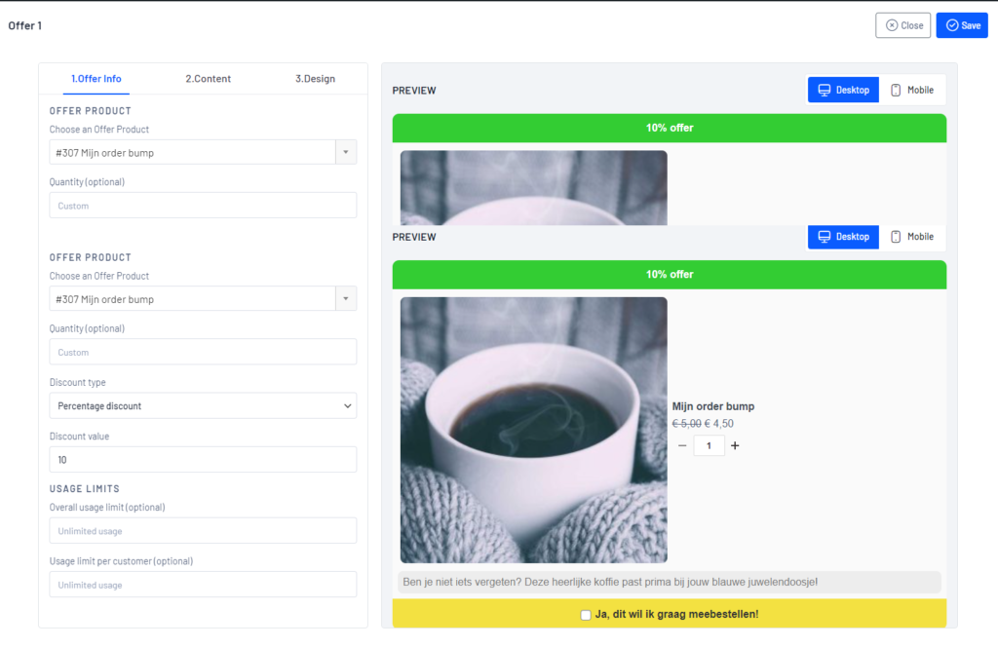Click the X circle icon in Close button
This screenshot has height=648, width=998.
click(892, 25)
